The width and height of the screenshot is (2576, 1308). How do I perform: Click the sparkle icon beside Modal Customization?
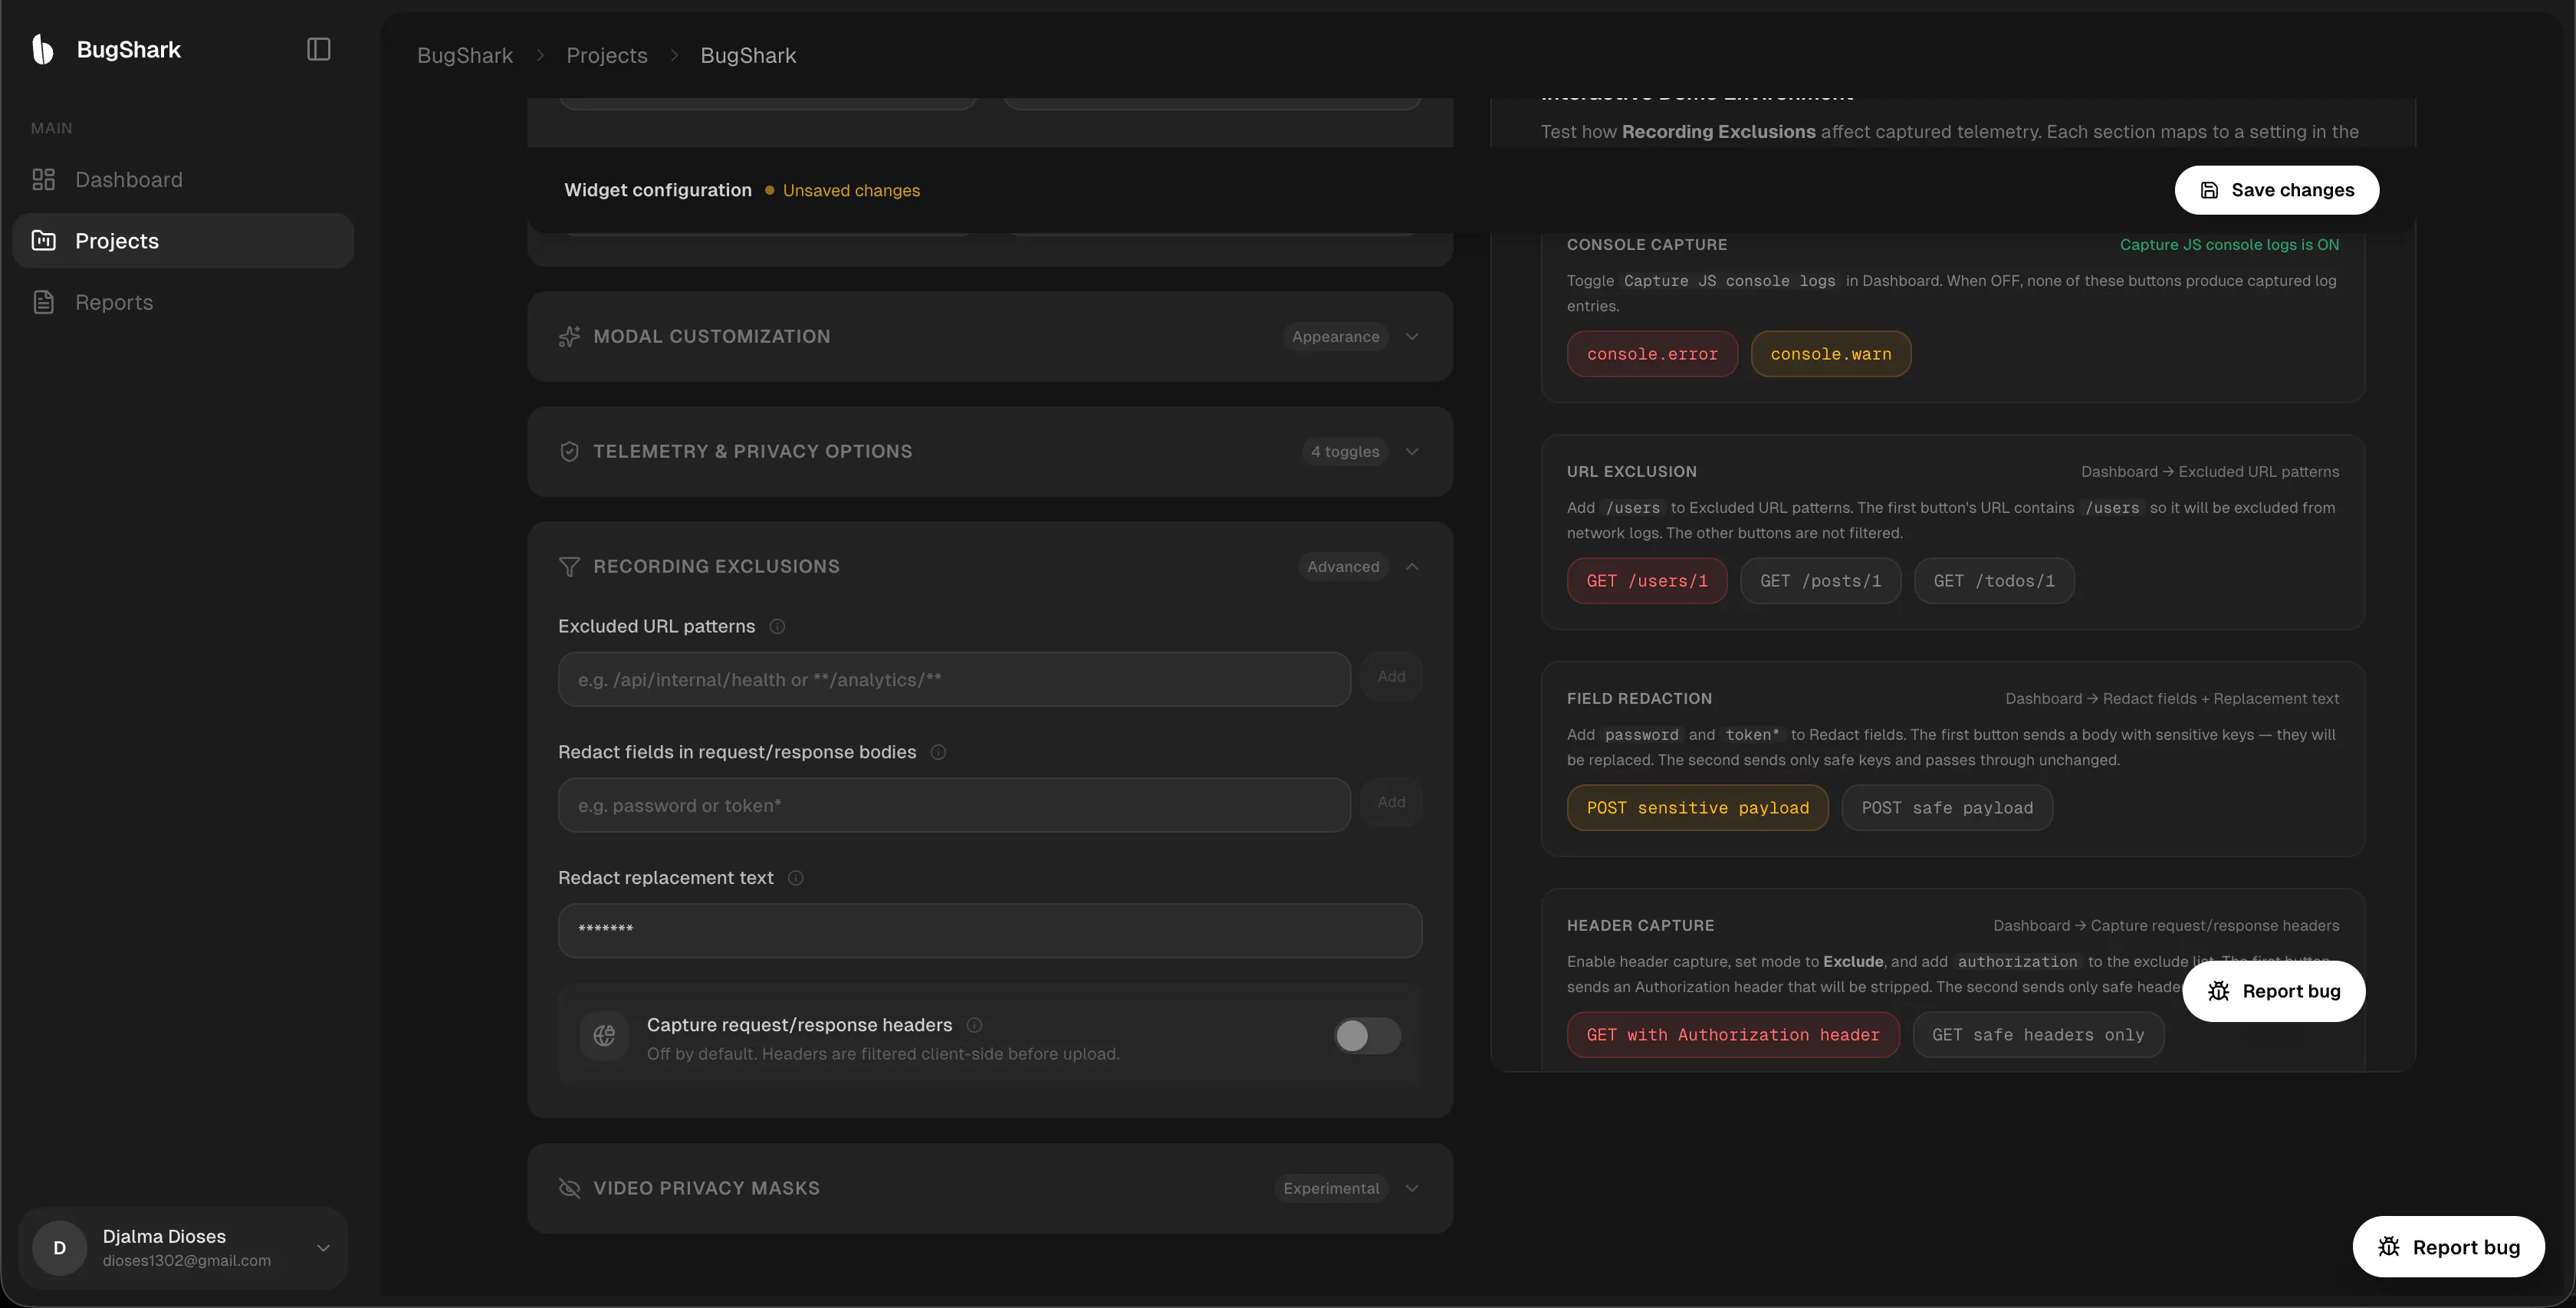point(569,336)
